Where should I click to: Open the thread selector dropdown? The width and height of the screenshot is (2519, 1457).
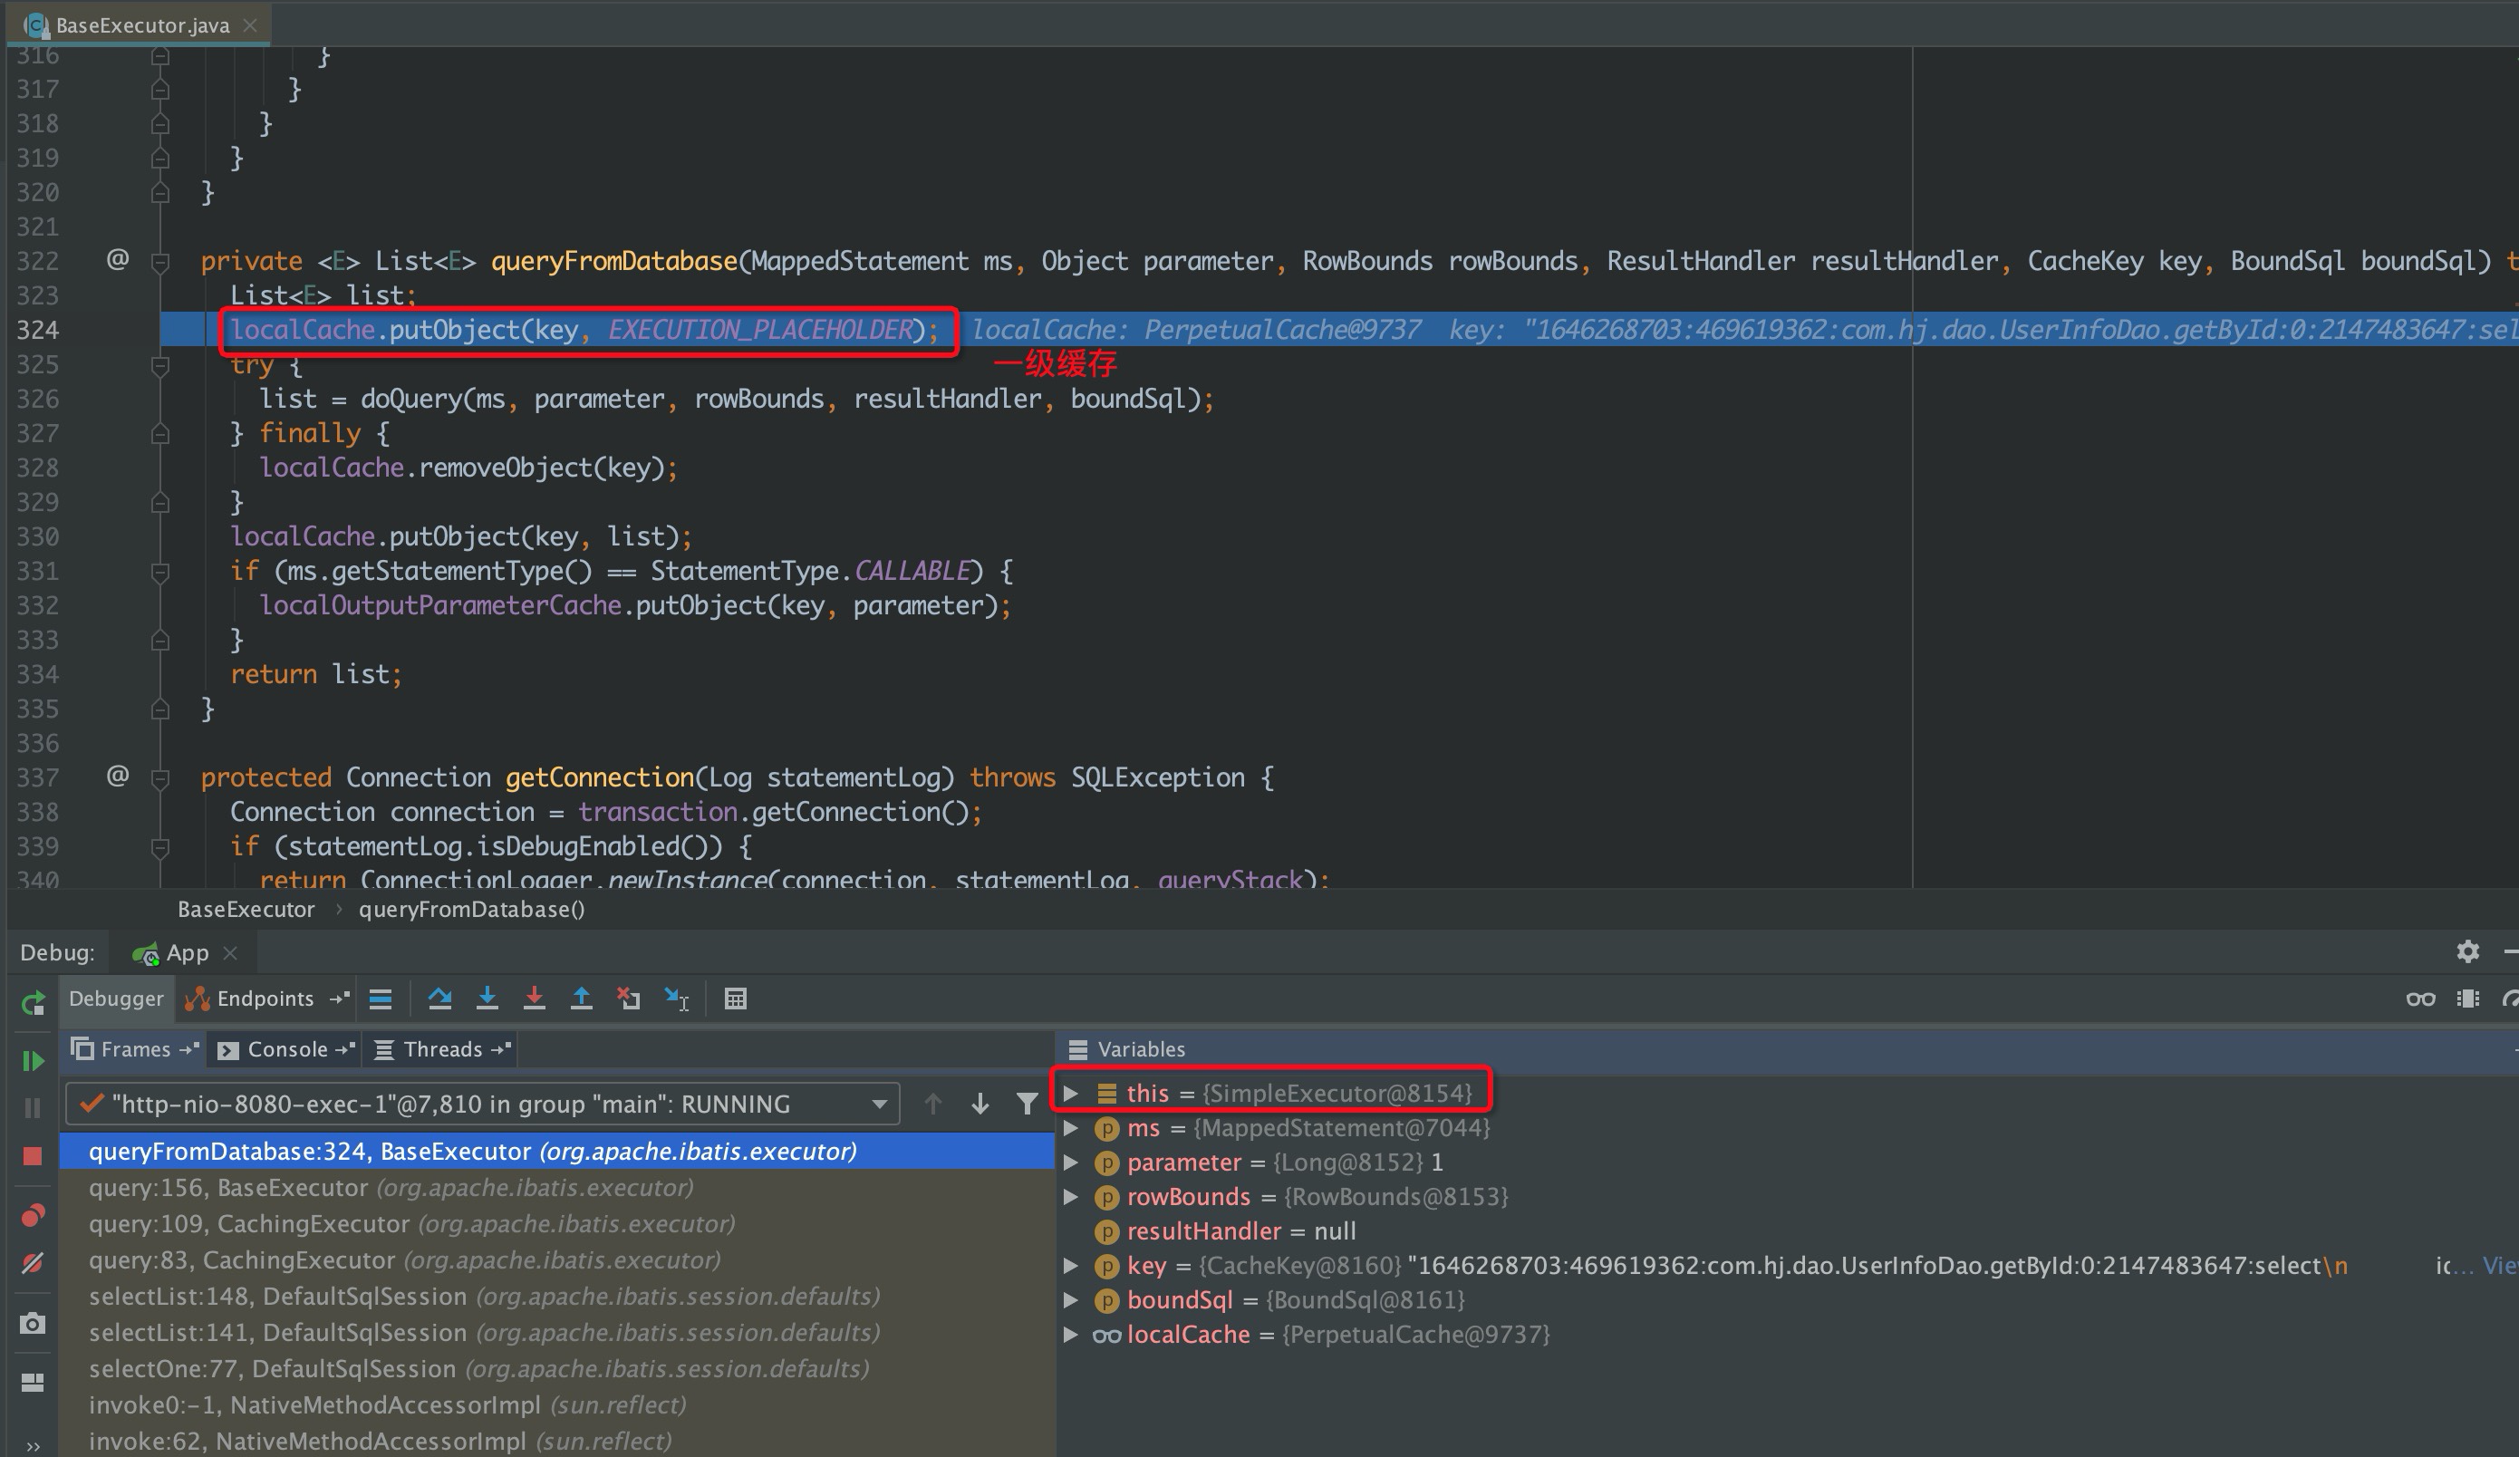coord(879,1105)
